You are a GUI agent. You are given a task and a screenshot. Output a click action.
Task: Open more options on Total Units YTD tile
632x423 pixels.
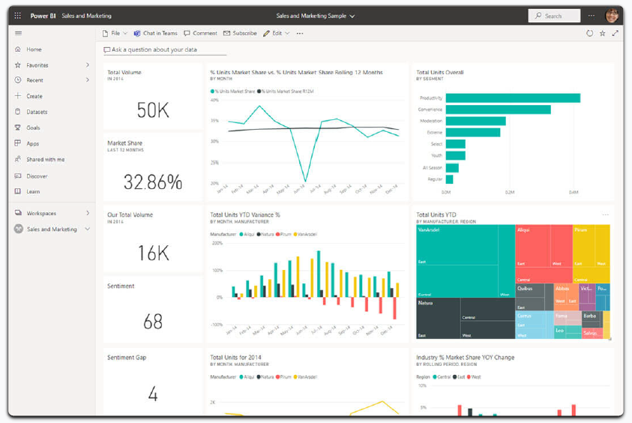coord(605,215)
